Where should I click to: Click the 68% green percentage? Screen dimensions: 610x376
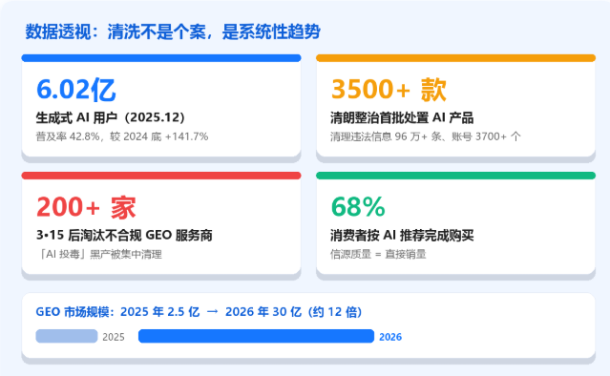tap(358, 206)
